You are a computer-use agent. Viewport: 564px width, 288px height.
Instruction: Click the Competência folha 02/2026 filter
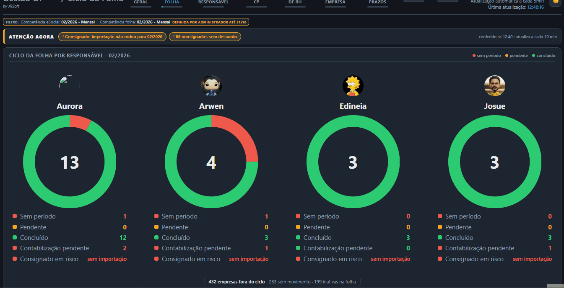135,22
